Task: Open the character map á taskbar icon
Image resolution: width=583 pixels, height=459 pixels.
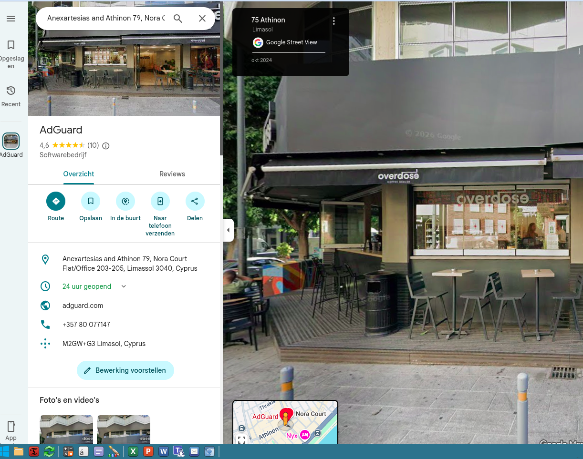Action: point(83,451)
